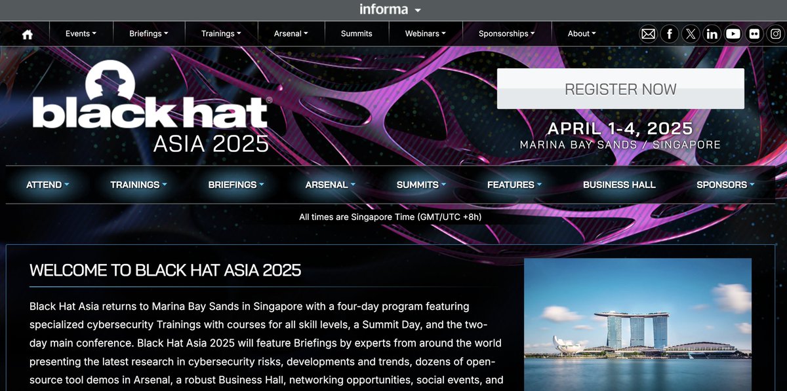Open the Webinars dropdown menu
The image size is (787, 391).
click(x=426, y=33)
